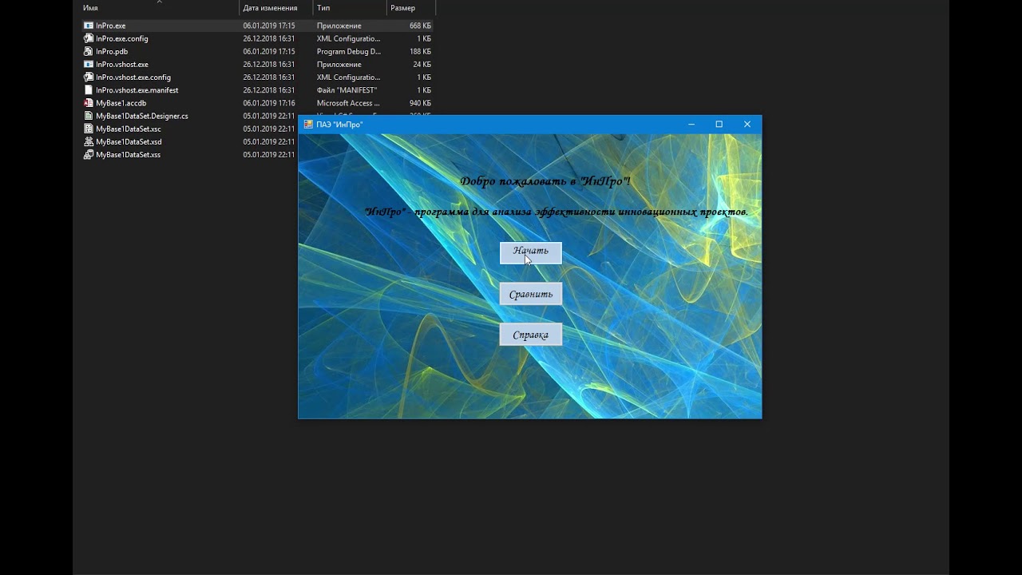This screenshot has width=1022, height=575.
Task: Click date 06.01.2019 17:16 of MyBase1.accdb
Action: [x=269, y=103]
